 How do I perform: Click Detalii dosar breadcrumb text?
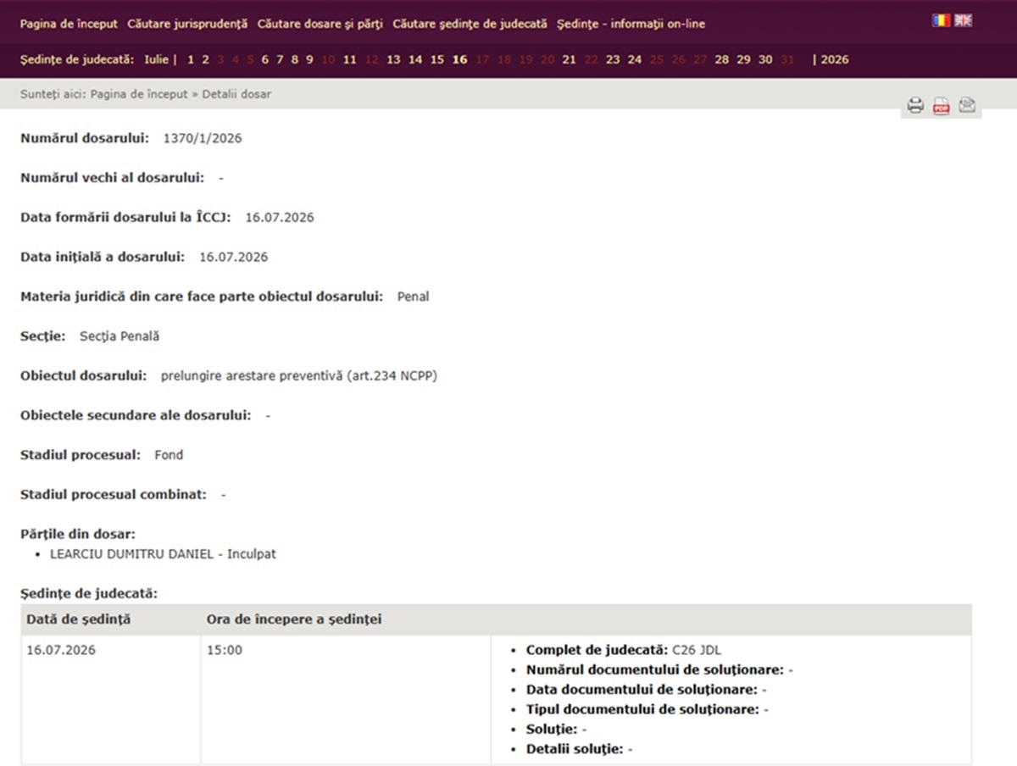coord(236,94)
